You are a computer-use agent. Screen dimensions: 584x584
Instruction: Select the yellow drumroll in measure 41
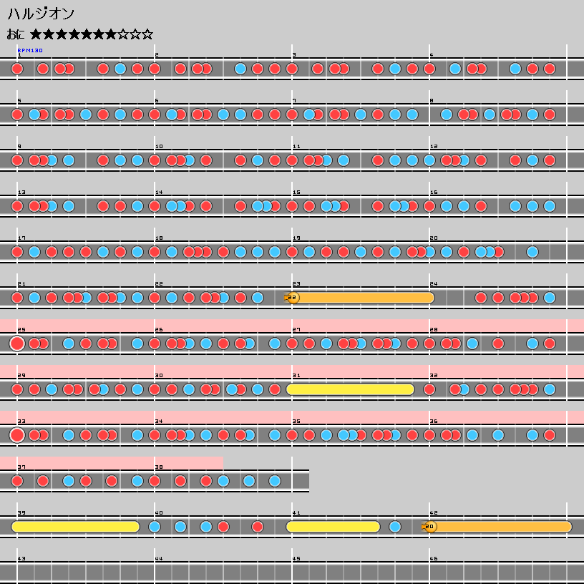pos(333,527)
